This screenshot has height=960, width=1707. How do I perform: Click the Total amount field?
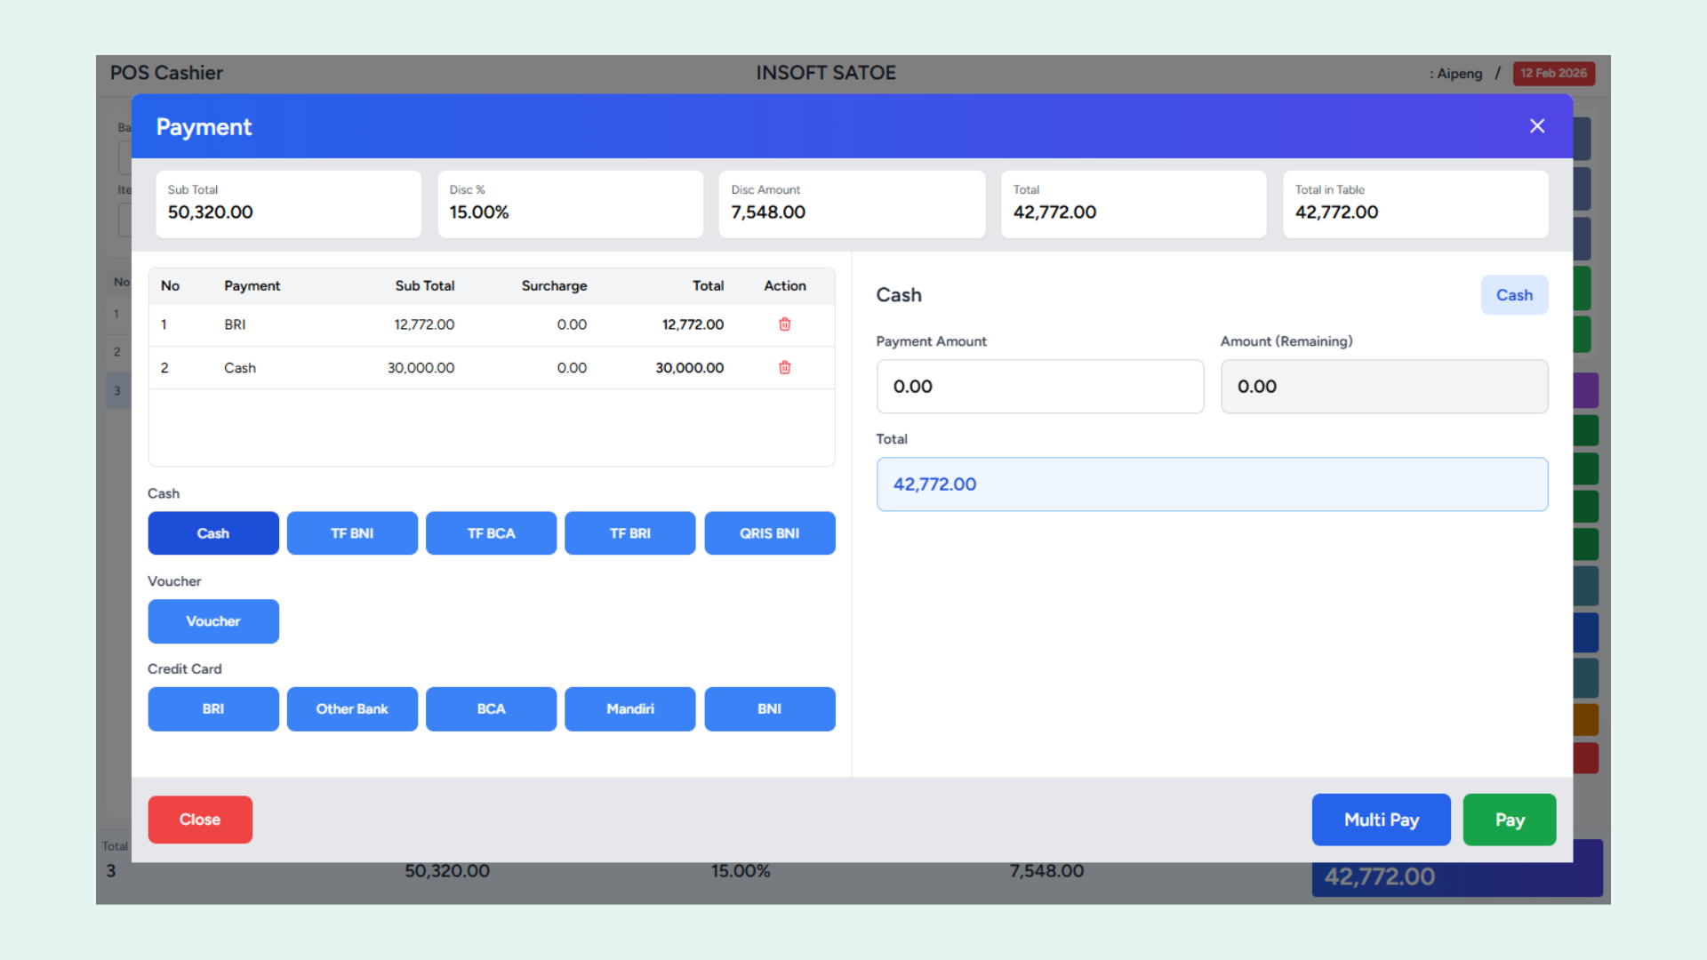click(1211, 484)
